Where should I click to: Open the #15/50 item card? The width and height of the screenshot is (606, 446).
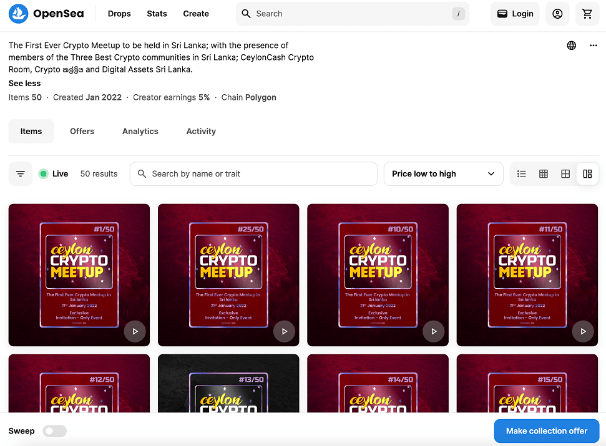coord(527,383)
